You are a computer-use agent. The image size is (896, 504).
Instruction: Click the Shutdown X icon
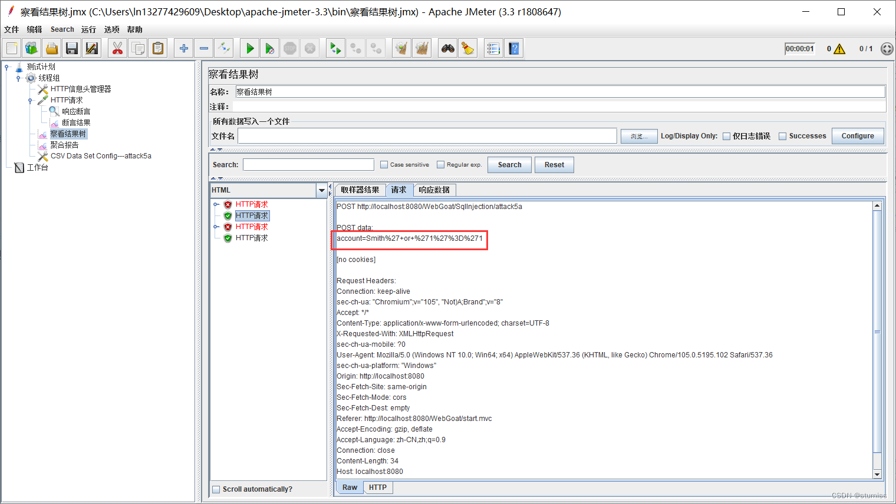pos(310,48)
